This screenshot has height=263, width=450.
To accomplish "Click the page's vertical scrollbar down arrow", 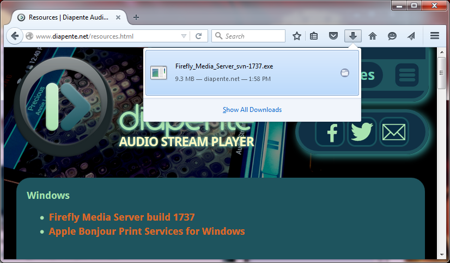I will [442, 254].
